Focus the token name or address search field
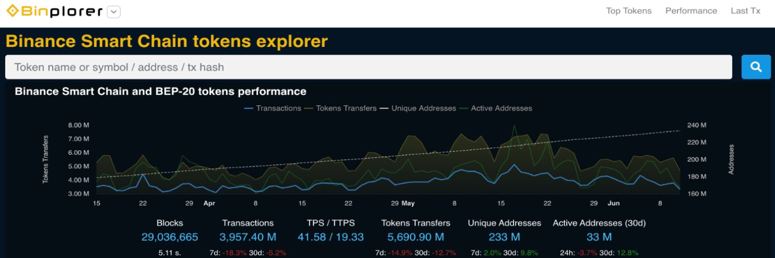This screenshot has width=775, height=258. [x=368, y=67]
